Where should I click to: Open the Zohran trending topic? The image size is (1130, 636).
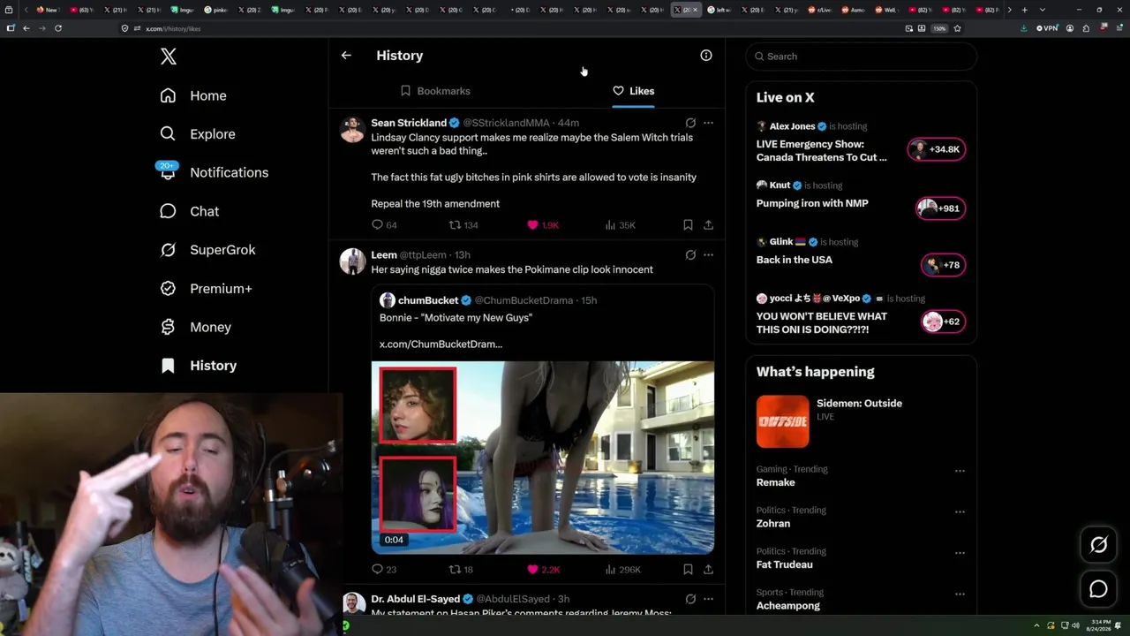click(773, 523)
